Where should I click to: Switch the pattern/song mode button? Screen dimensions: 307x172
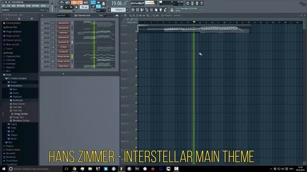[x=61, y=7]
